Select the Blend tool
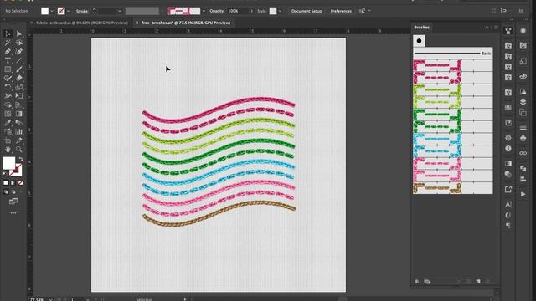 point(18,123)
